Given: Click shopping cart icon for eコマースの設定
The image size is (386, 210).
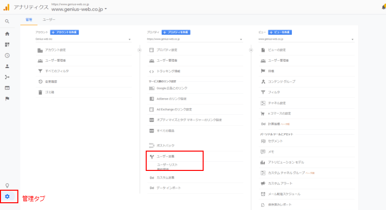Looking at the screenshot, I should pos(262,114).
